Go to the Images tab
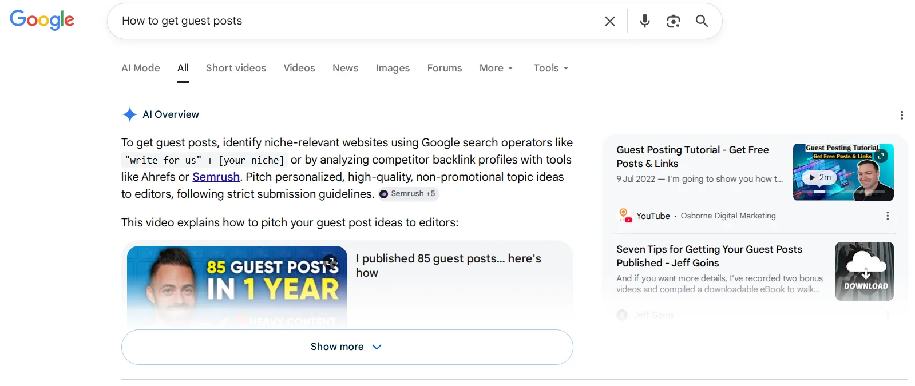915x386 pixels. (393, 68)
